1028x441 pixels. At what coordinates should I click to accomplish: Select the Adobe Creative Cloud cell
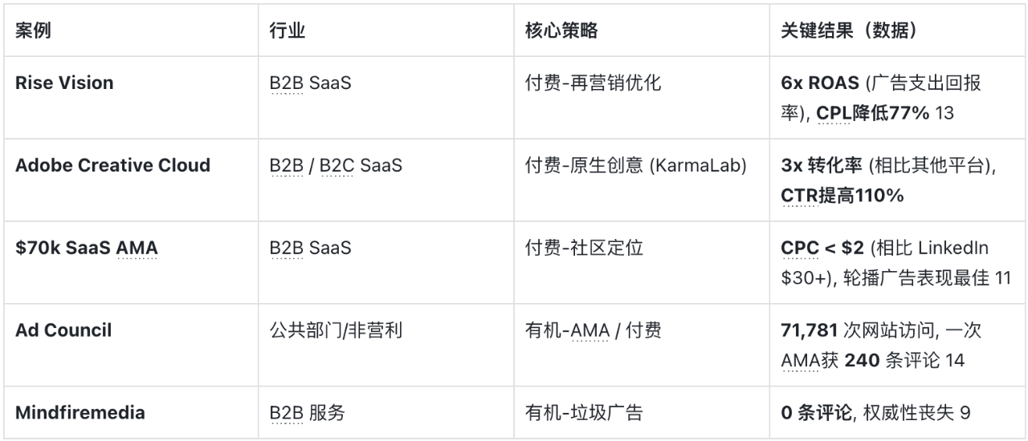click(x=112, y=165)
